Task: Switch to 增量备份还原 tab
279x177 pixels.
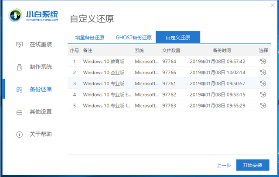Action: tap(89, 38)
